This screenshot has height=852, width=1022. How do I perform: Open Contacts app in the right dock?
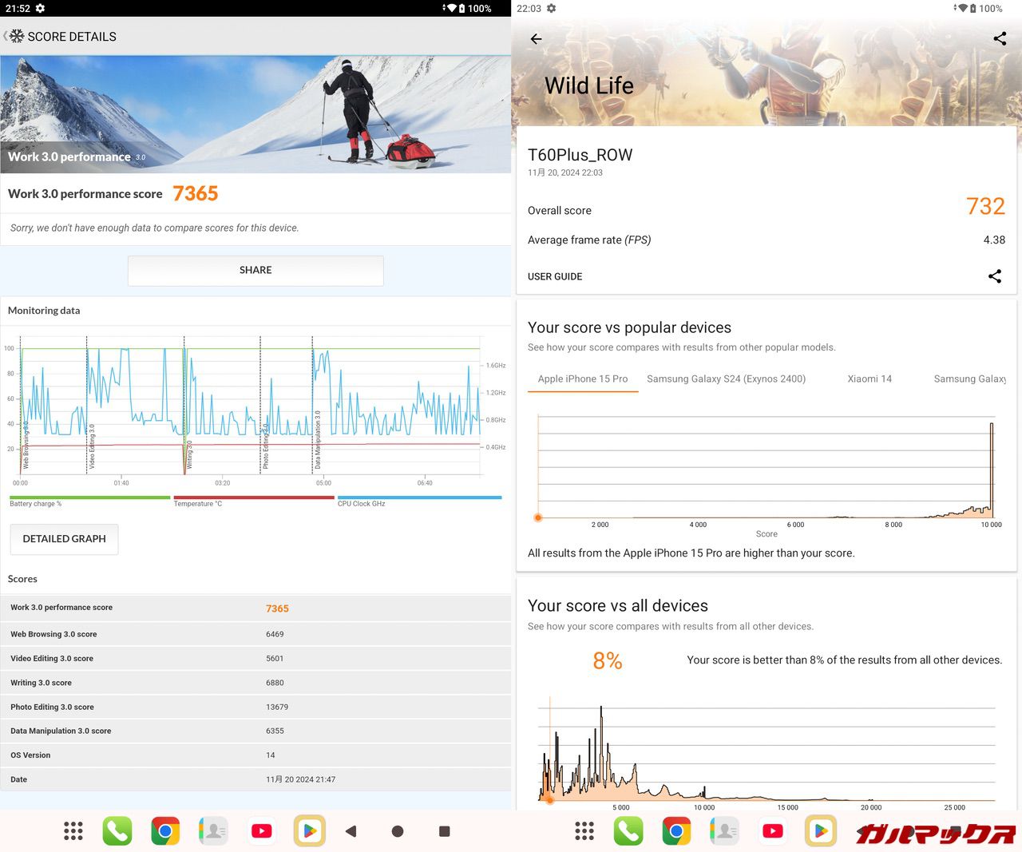click(725, 831)
